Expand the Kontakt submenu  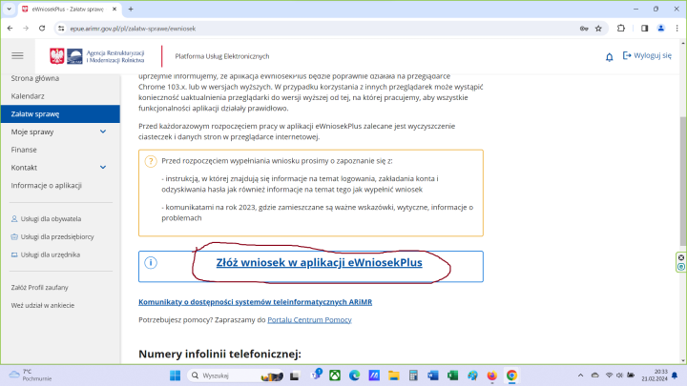(x=103, y=168)
